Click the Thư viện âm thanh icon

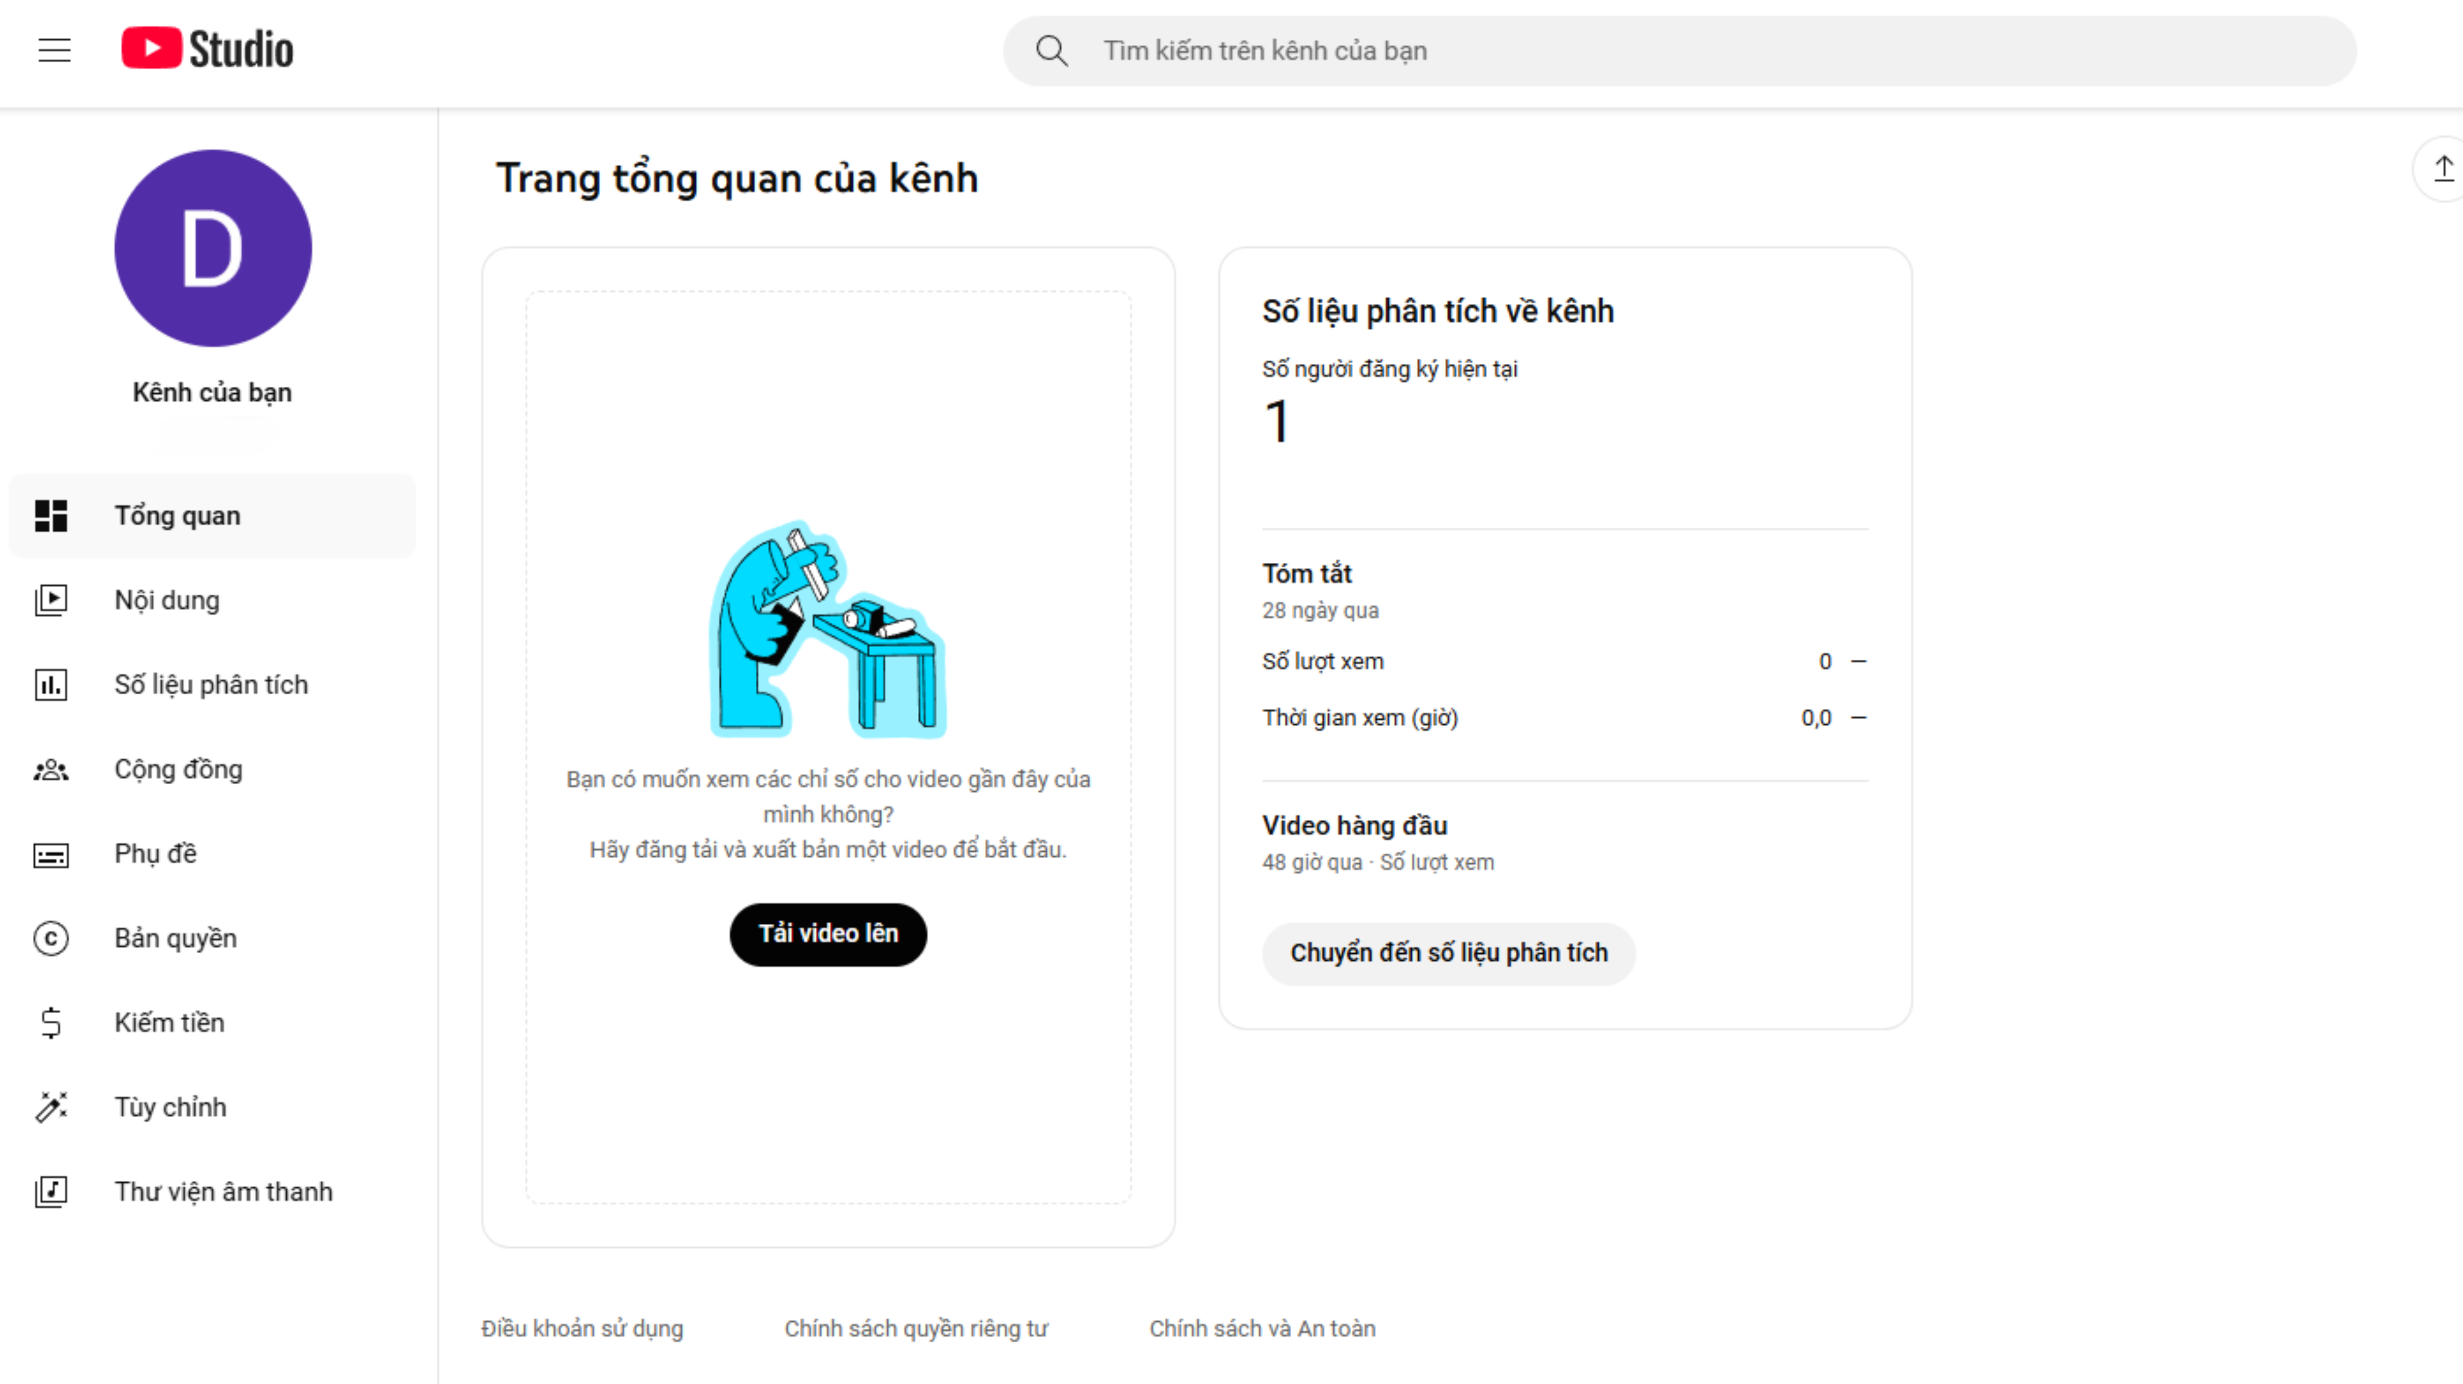click(x=51, y=1192)
